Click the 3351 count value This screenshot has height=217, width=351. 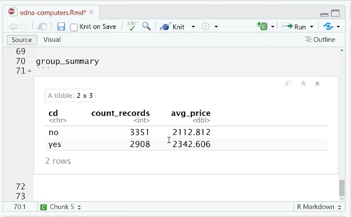tap(140, 132)
